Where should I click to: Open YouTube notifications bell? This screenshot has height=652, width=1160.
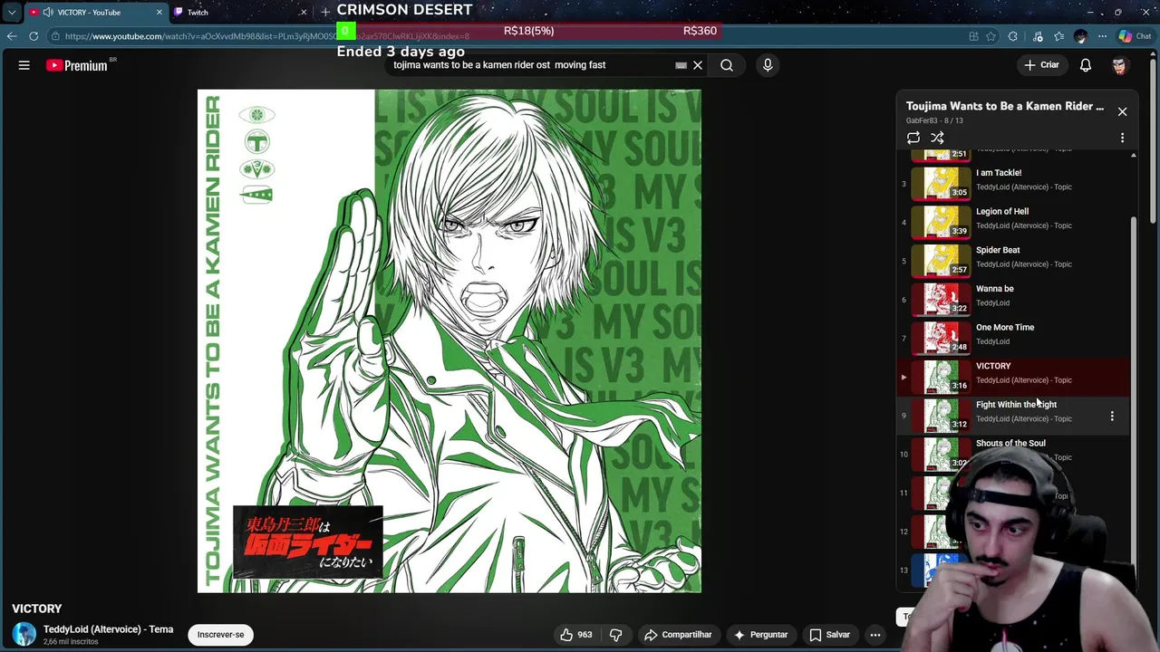pos(1086,65)
